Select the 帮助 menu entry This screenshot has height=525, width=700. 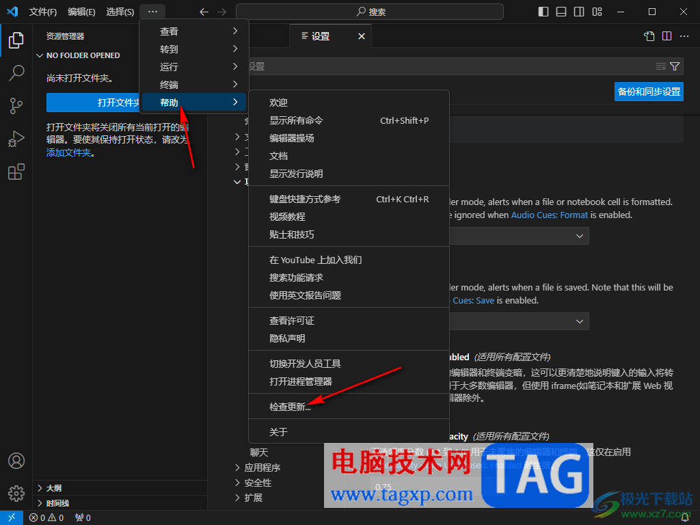[194, 103]
